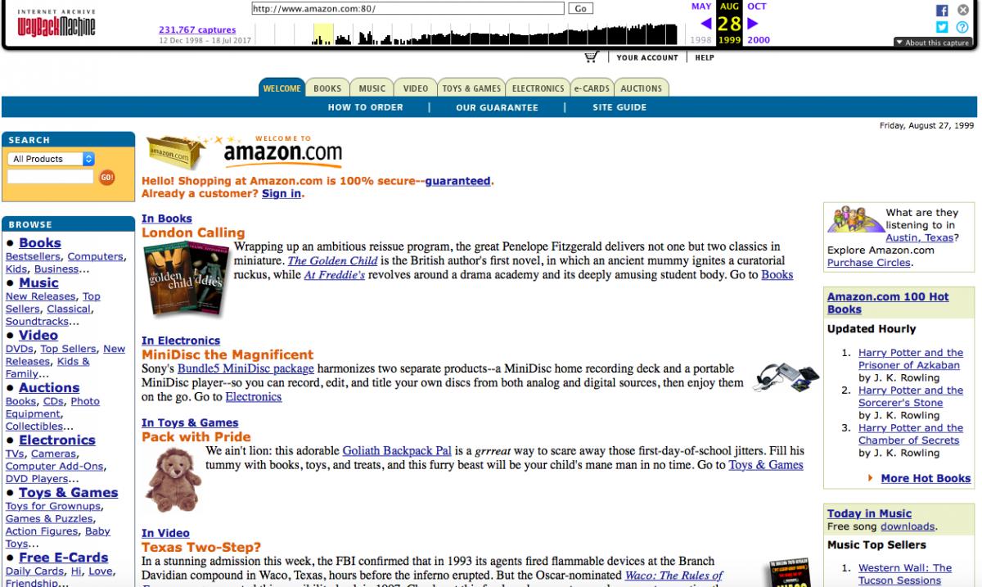Select the VIDEO tab

tap(416, 88)
